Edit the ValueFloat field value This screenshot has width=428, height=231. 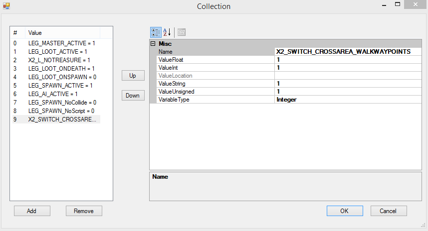(x=348, y=60)
